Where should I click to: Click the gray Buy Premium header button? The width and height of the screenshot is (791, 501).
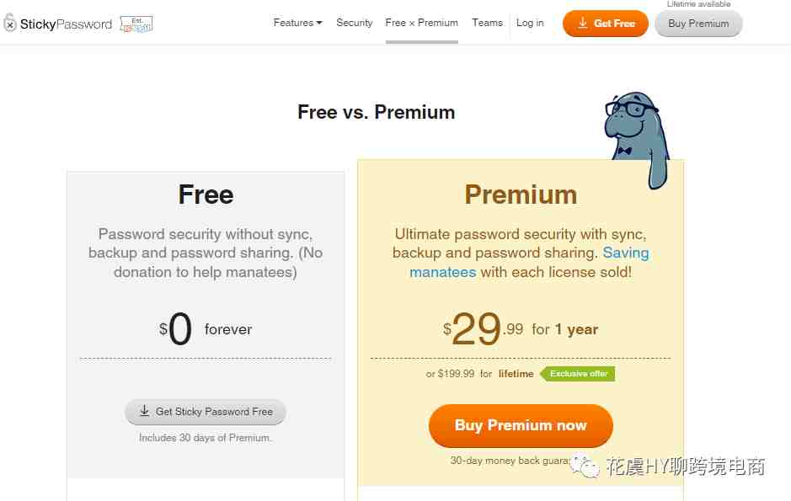698,24
